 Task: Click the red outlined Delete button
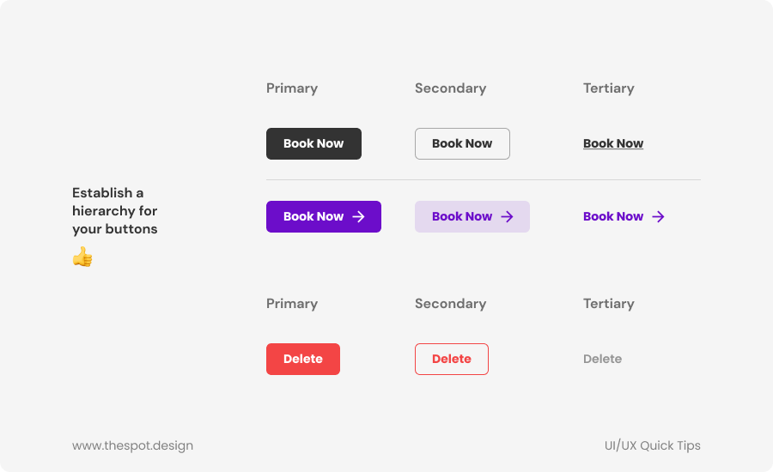click(x=452, y=360)
